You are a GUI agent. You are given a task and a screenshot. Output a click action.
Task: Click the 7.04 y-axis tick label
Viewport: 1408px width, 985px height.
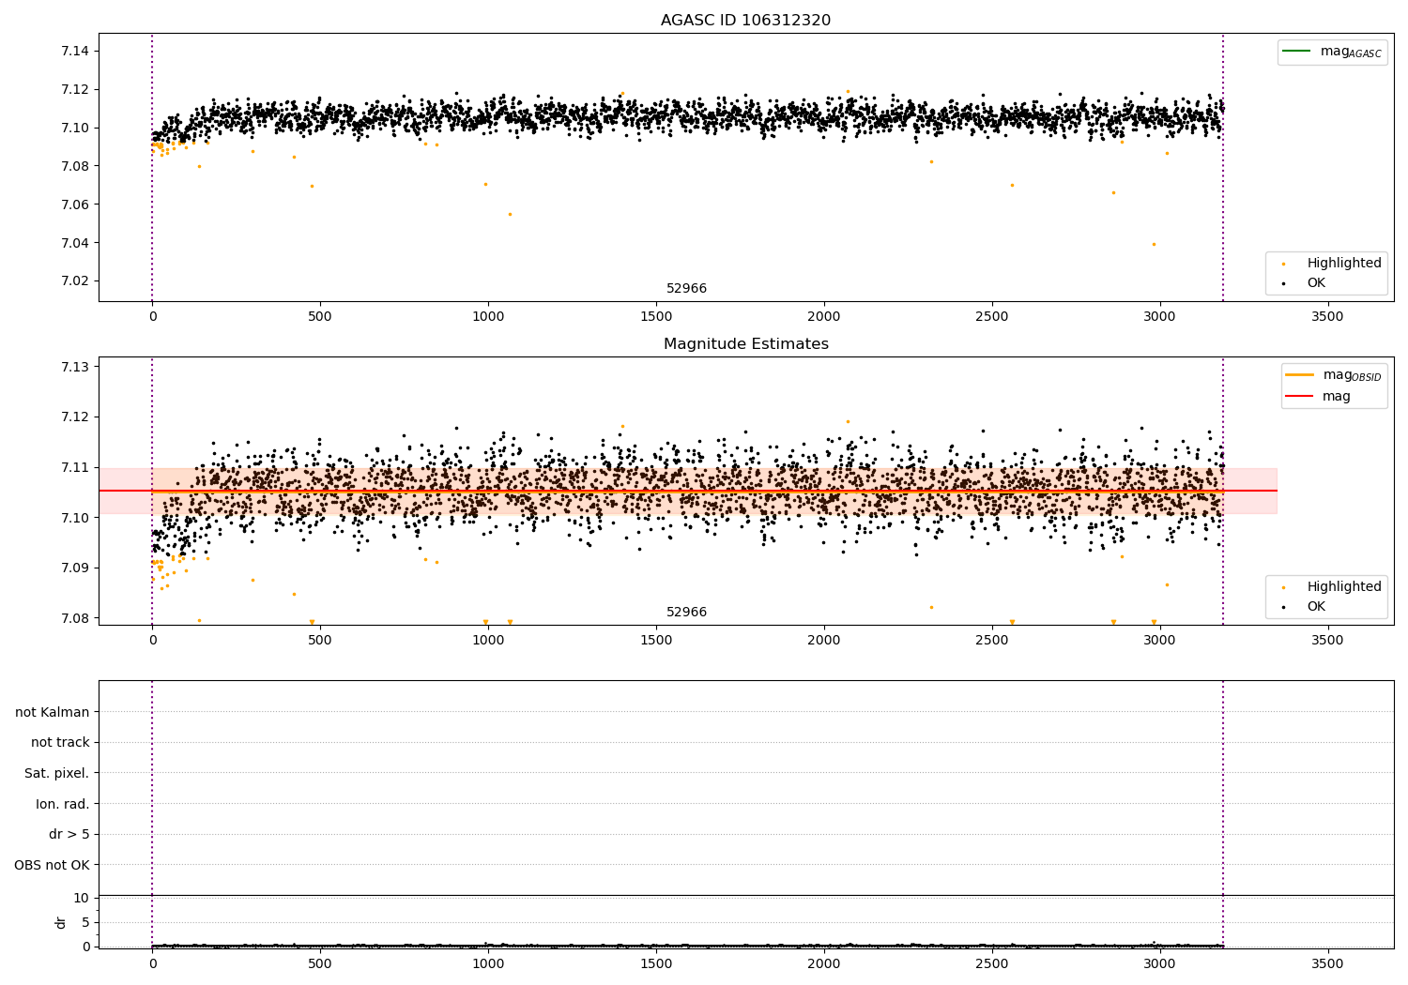[74, 243]
